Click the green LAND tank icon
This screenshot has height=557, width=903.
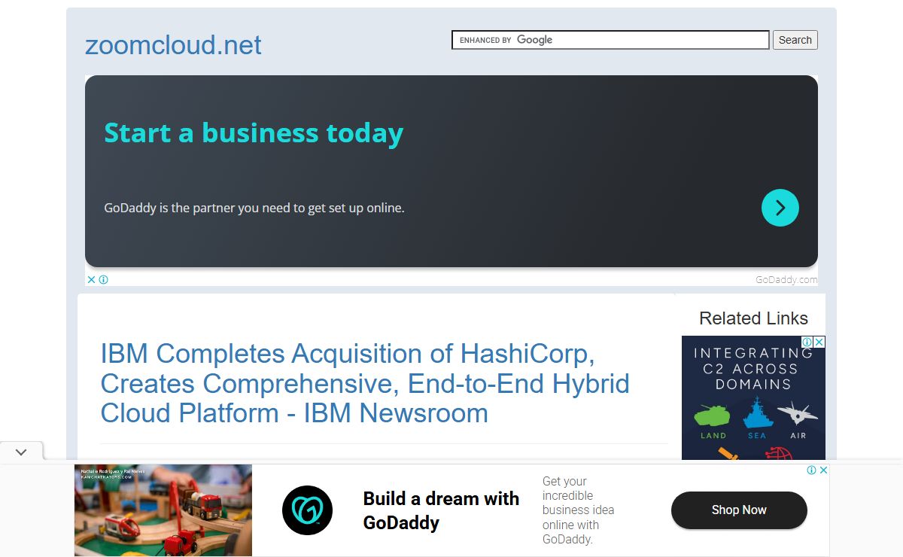(713, 416)
